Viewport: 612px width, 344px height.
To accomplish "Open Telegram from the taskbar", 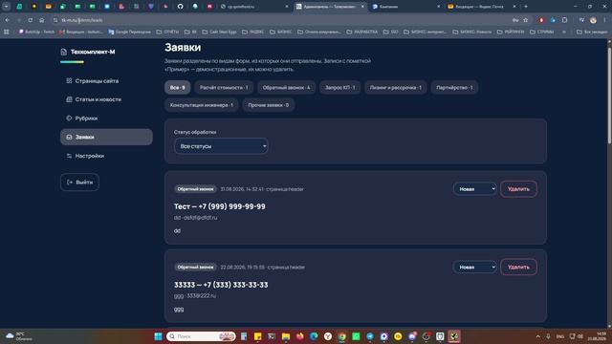I will point(370,336).
